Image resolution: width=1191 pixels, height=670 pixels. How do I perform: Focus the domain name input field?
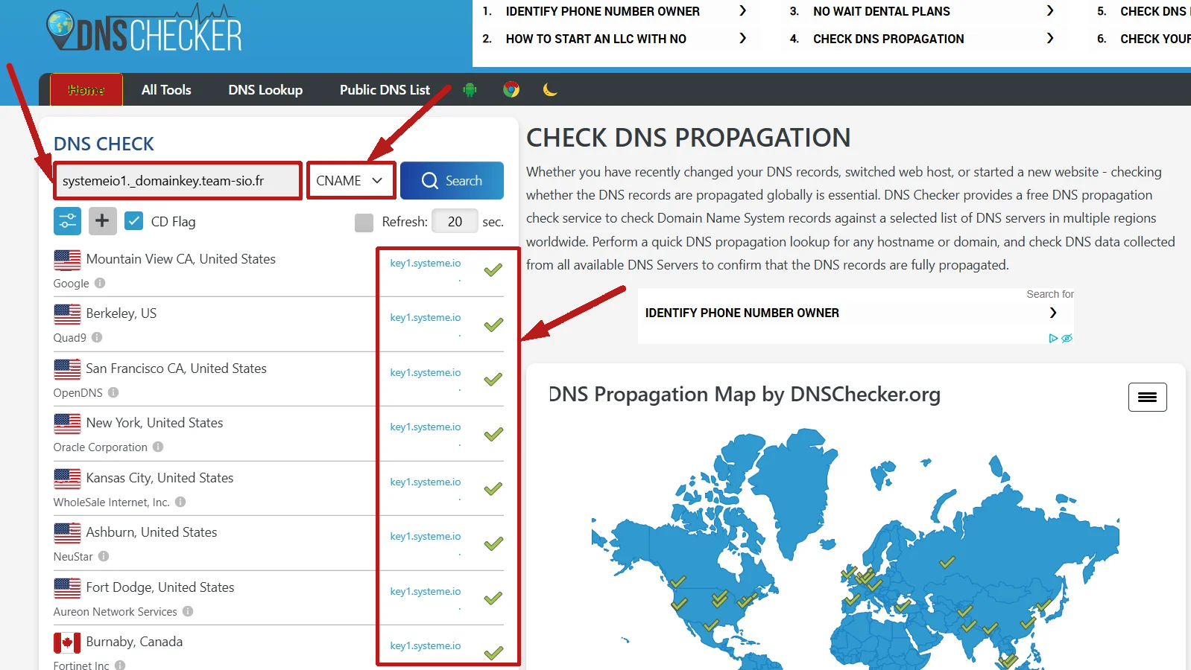click(x=177, y=181)
